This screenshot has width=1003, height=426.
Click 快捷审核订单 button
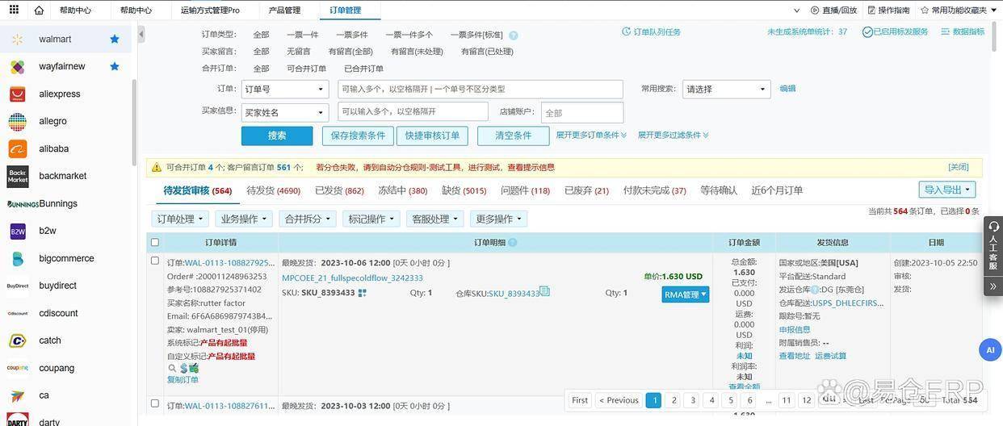coord(432,136)
